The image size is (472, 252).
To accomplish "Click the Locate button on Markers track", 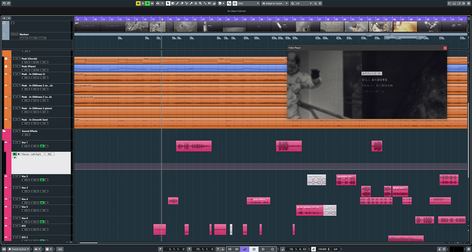I will 23,38.
